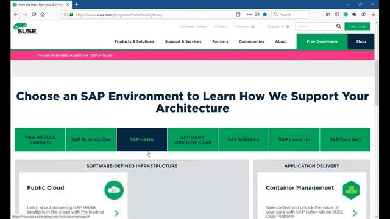Save page to Pocket icon
Screen dimensions: 390x219
(257, 15)
